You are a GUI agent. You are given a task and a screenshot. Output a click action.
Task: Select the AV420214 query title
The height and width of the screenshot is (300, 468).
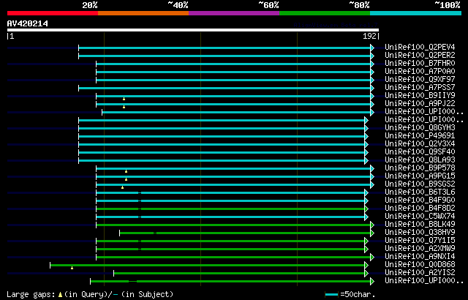[x=28, y=23]
